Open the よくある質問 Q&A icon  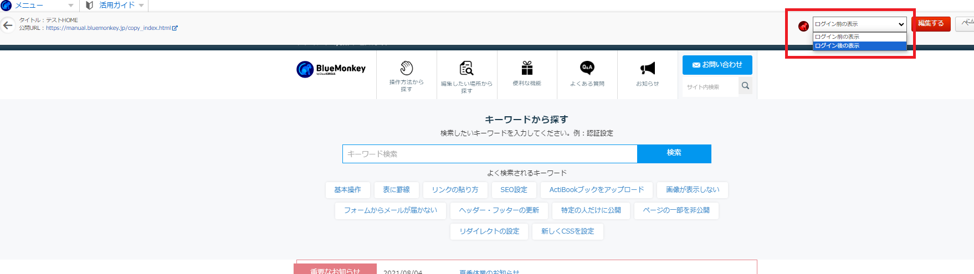(587, 68)
